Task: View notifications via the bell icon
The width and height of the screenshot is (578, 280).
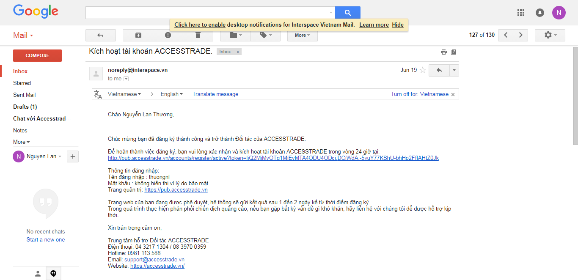Action: click(540, 13)
